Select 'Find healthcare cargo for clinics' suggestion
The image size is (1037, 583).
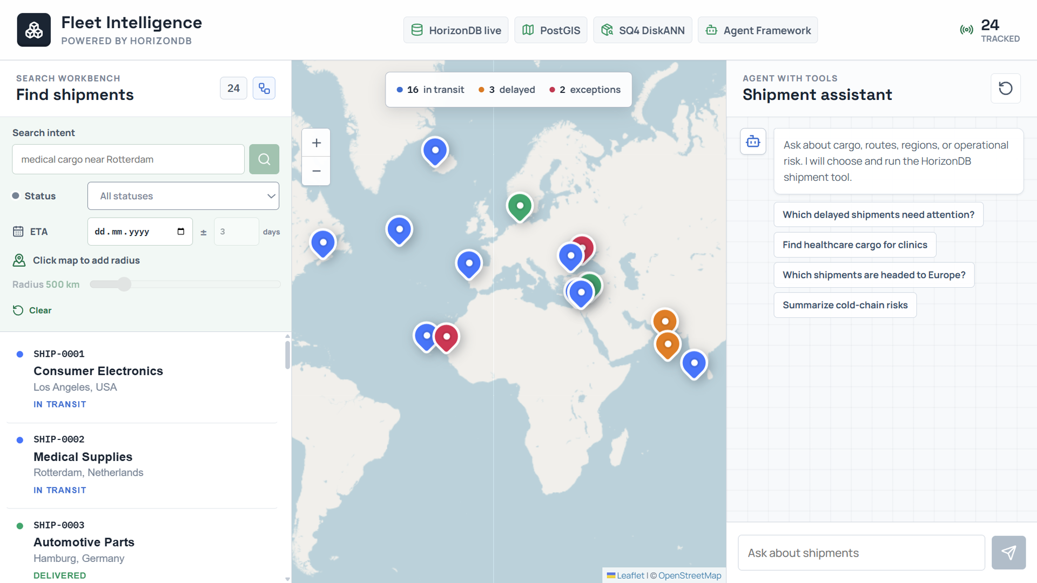click(855, 245)
